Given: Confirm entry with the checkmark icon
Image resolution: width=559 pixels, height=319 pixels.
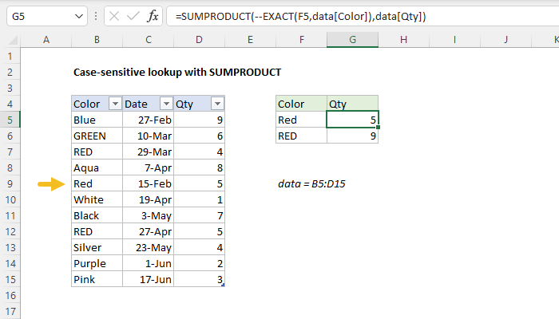Looking at the screenshot, I should pos(133,17).
